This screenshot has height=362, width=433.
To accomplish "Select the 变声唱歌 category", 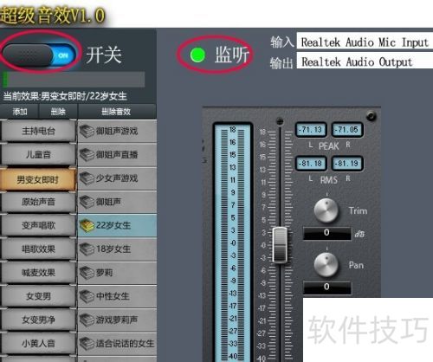I will (38, 225).
